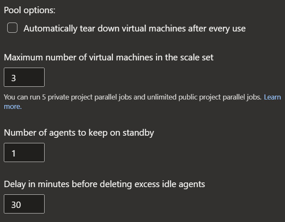Click the value 1 in standby field
This screenshot has height=222, width=285.
[x=14, y=153]
